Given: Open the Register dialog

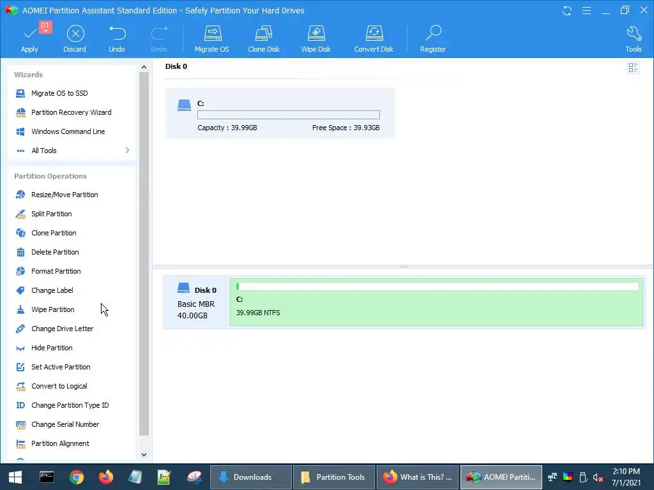Looking at the screenshot, I should pos(433,39).
